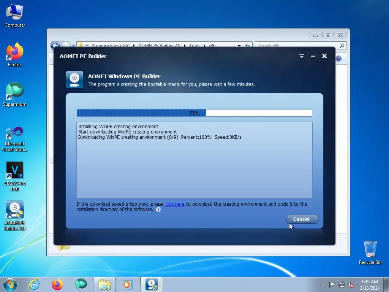
Task: Open AOMEI PE Builder title bar menu arrow
Action: click(301, 56)
